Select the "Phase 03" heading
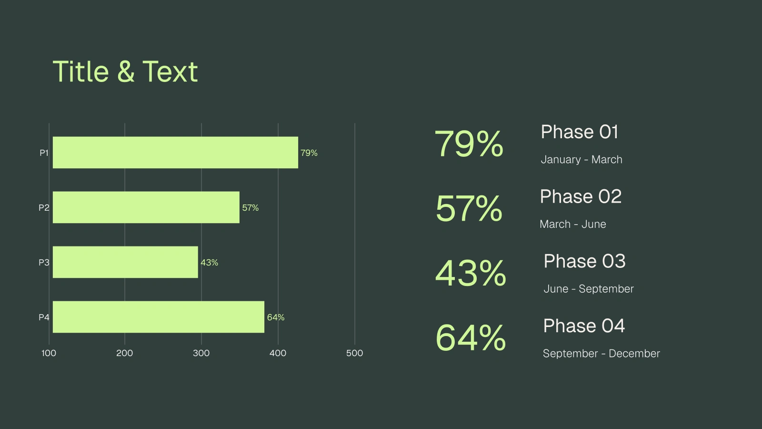The height and width of the screenshot is (429, 762). (584, 261)
